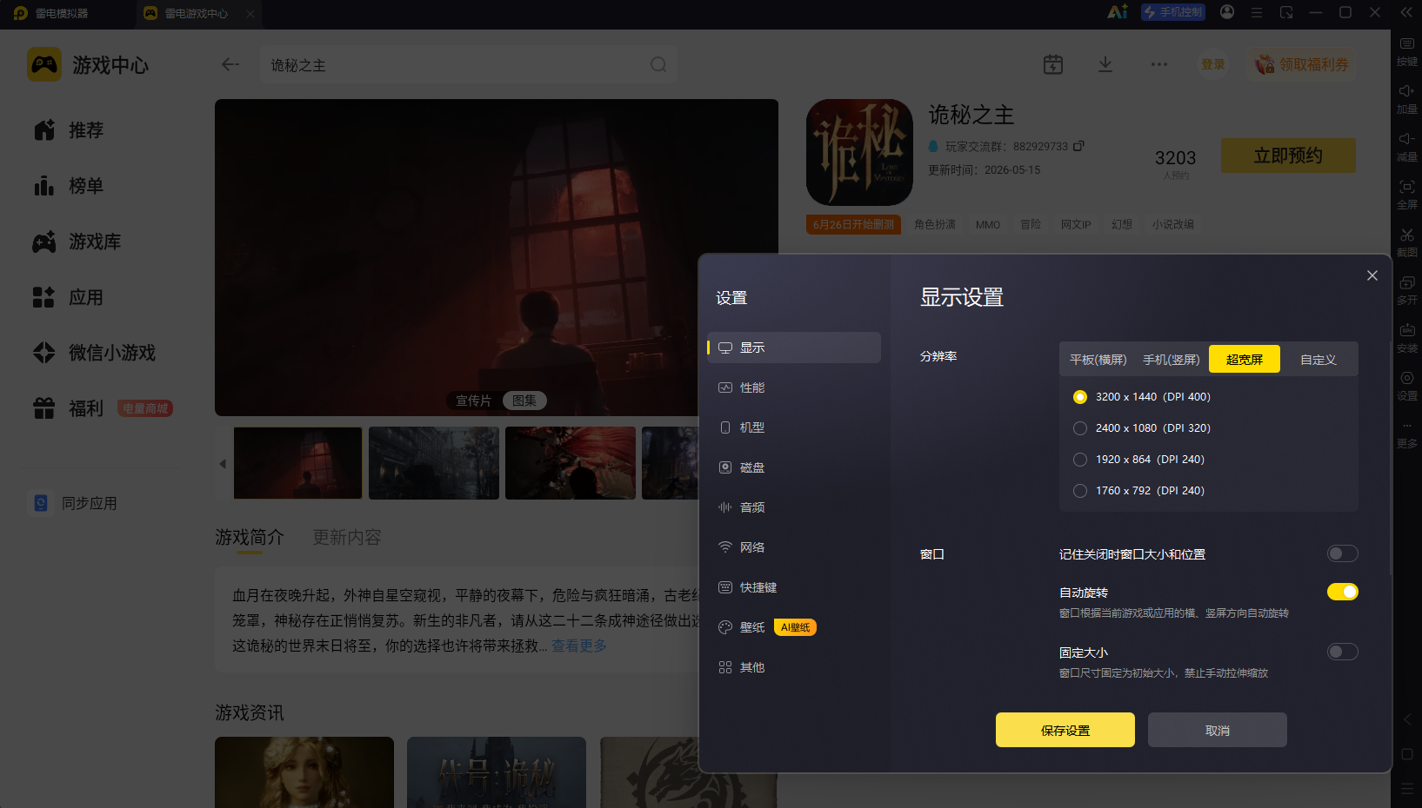Copy the player group number 882929733
Image resolution: width=1422 pixels, height=808 pixels.
(x=1078, y=146)
